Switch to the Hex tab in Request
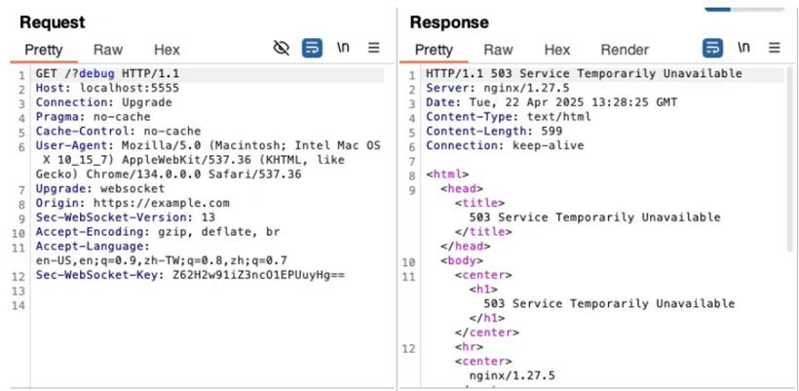Screen dimensions: 799x391 click(x=168, y=50)
